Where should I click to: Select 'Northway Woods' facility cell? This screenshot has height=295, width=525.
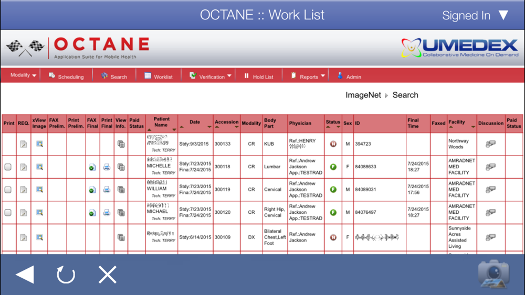tap(461, 144)
